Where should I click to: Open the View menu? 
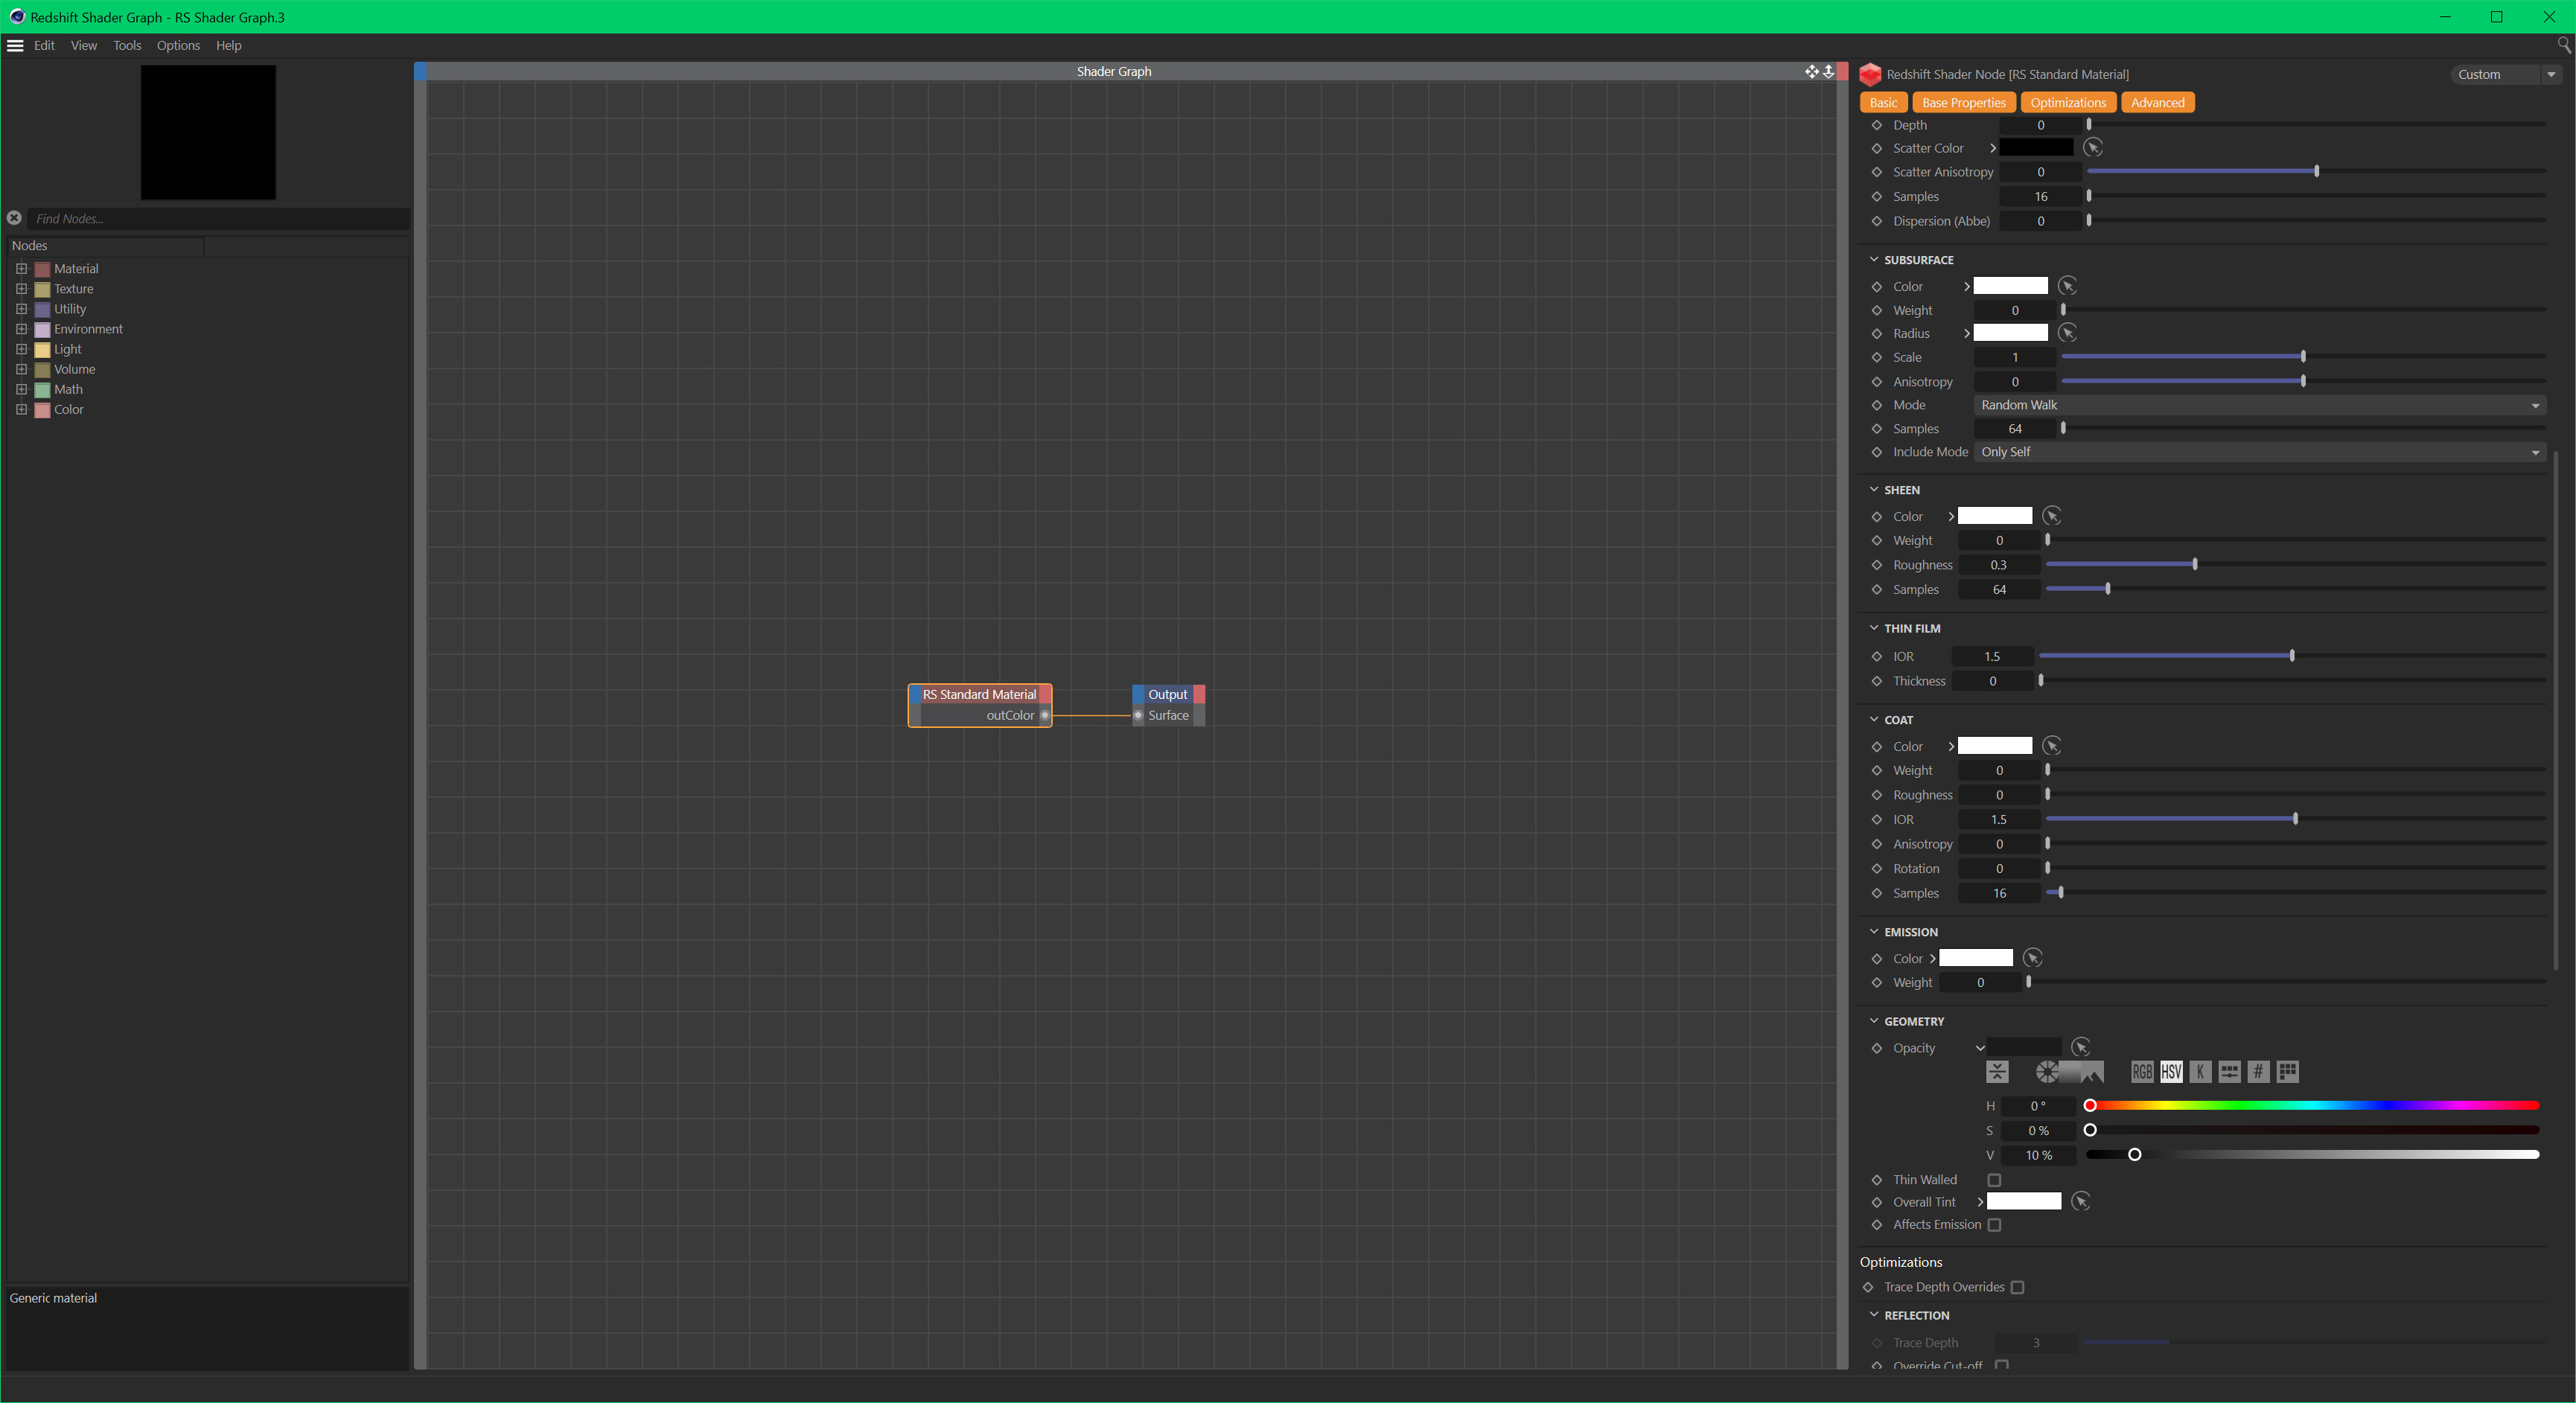[x=84, y=45]
